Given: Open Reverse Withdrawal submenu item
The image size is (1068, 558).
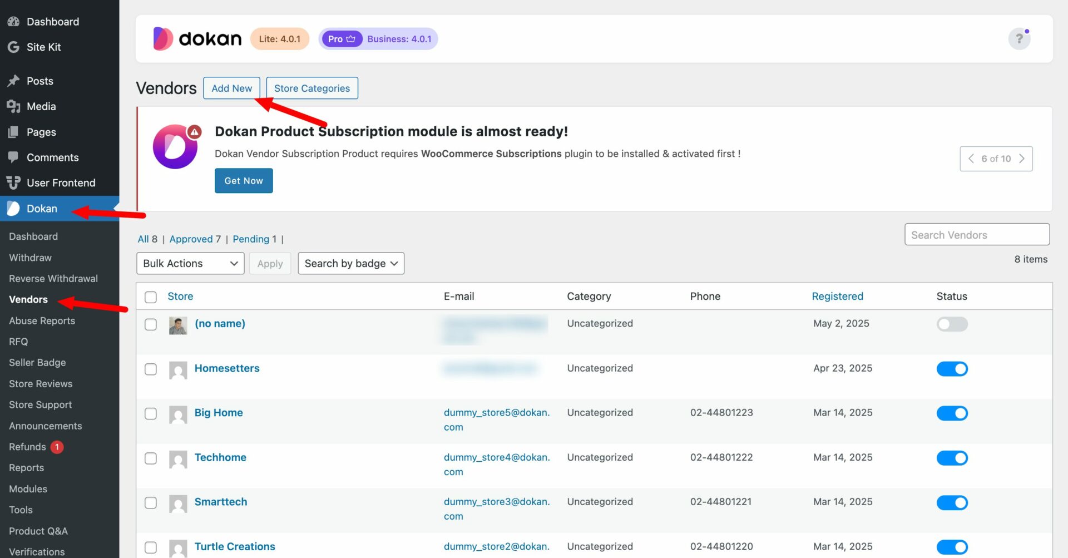Looking at the screenshot, I should (x=53, y=278).
